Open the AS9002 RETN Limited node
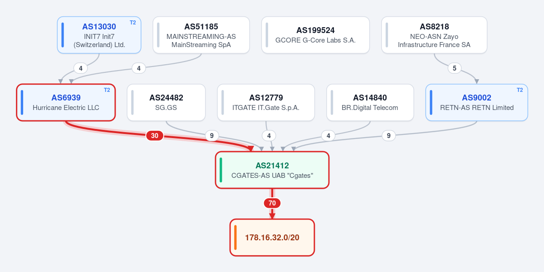Viewport: 544px width, 272px height. (477, 102)
